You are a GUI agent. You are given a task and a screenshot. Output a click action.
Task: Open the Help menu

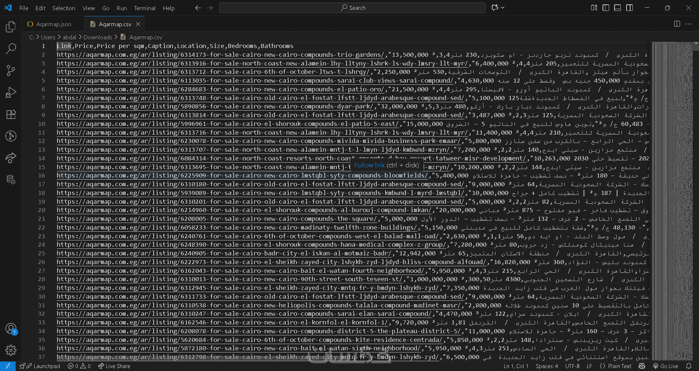[x=169, y=8]
